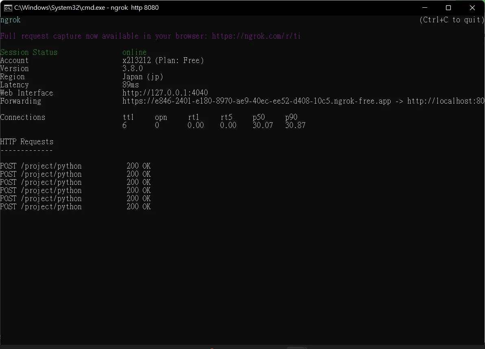Select p90 value '30.87'
This screenshot has width=485, height=349.
(x=295, y=125)
